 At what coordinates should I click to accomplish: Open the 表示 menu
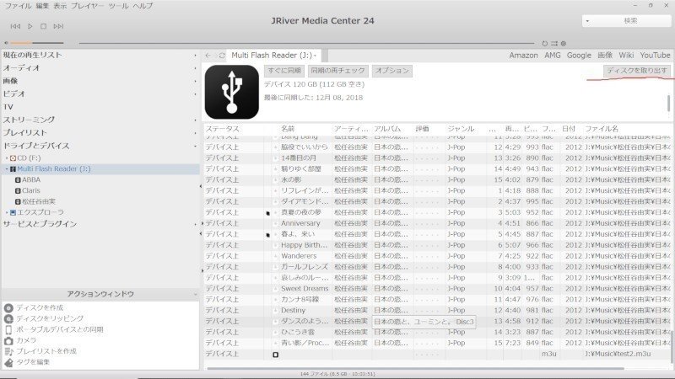click(60, 6)
